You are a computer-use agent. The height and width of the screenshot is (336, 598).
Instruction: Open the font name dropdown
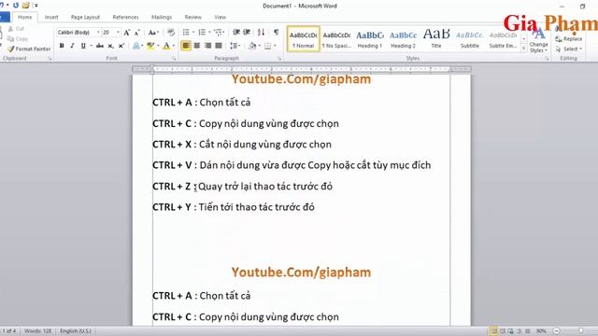click(x=98, y=33)
